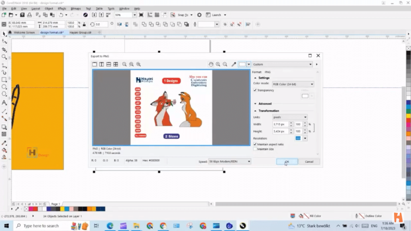The image size is (411, 231).
Task: Collapse the Settings section
Action: [x=255, y=78]
